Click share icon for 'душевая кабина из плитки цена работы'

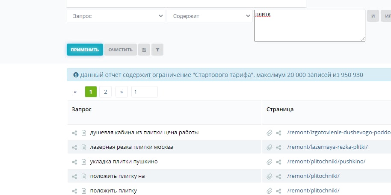pyautogui.click(x=74, y=133)
